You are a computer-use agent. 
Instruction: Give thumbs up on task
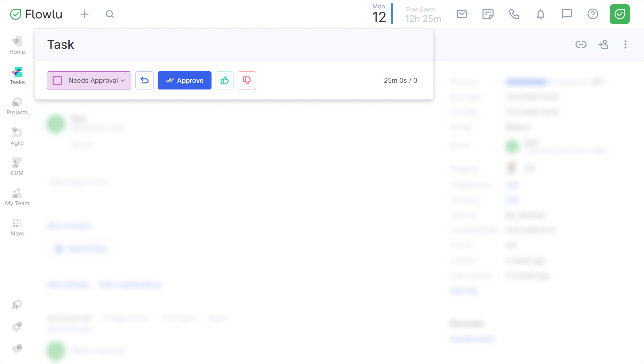(225, 80)
